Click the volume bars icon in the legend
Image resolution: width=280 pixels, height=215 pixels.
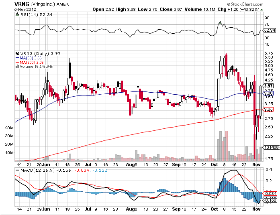pos(18,66)
